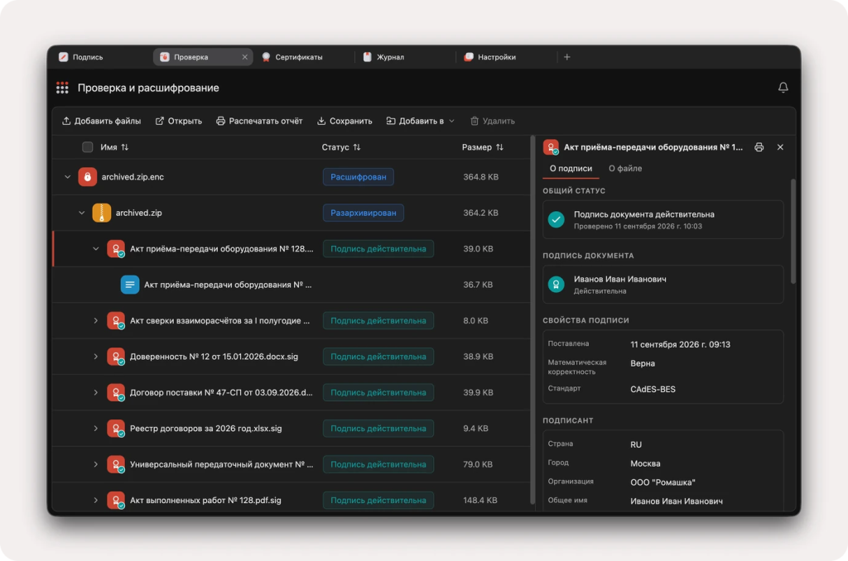Sort the list by Статус column arrows
This screenshot has height=561, width=848.
(x=356, y=147)
